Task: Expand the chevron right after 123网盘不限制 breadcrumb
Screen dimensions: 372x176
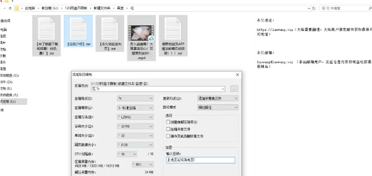Action: point(90,8)
